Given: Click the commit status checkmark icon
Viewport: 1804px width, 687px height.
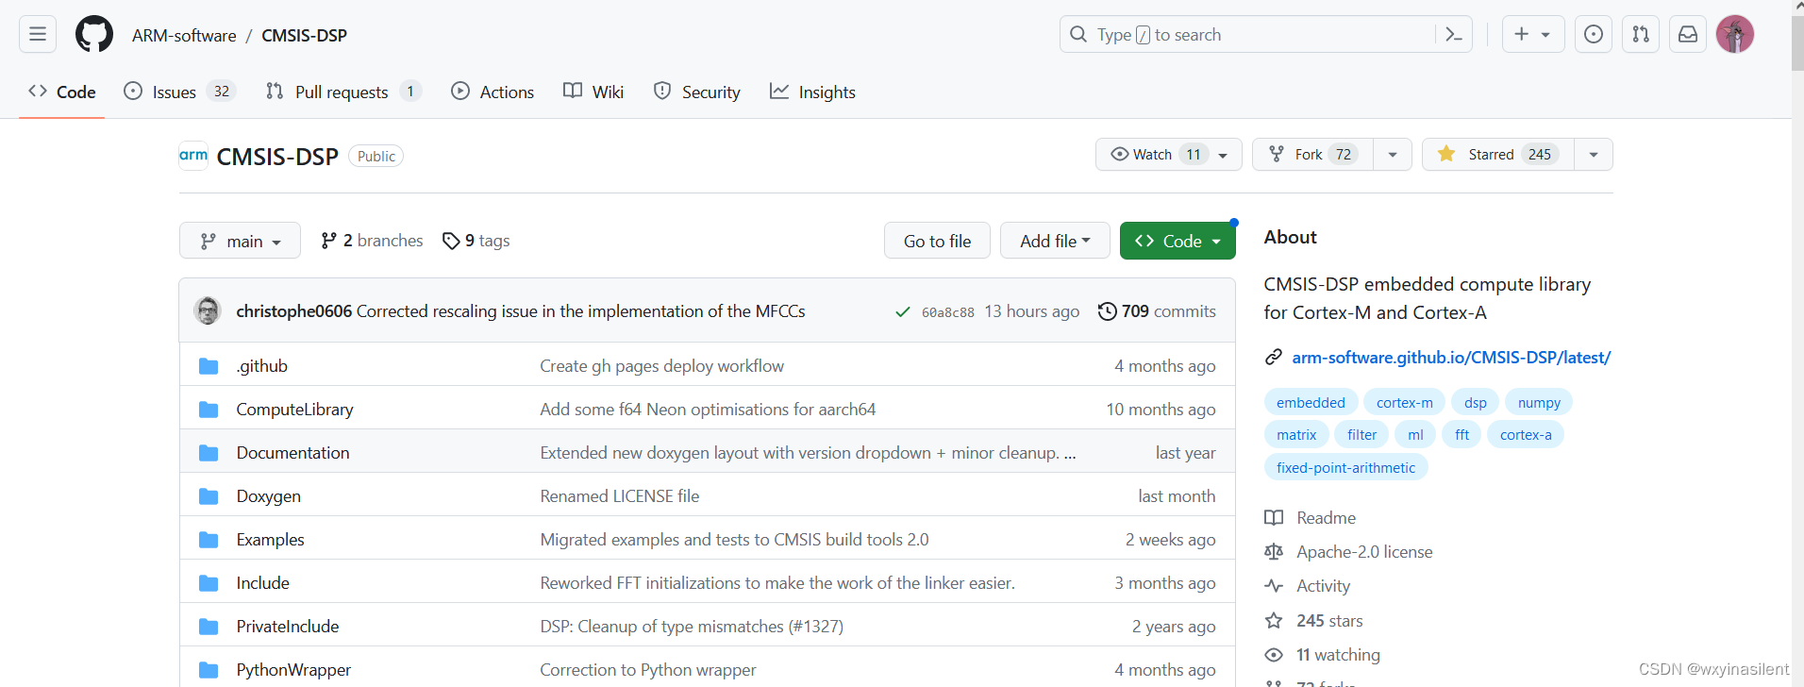Looking at the screenshot, I should pos(903,312).
